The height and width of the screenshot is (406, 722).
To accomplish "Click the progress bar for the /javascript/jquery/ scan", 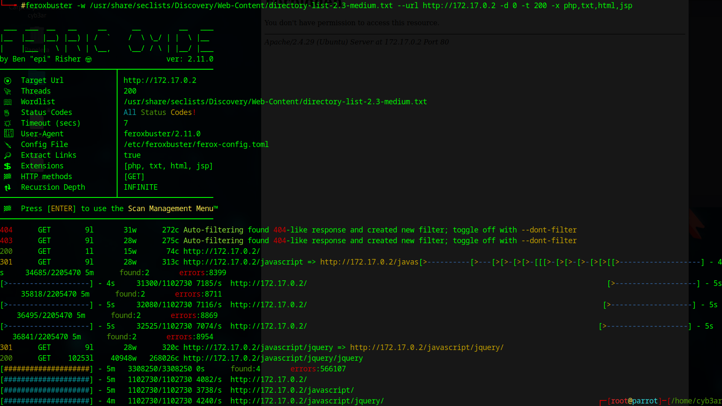I will point(47,401).
